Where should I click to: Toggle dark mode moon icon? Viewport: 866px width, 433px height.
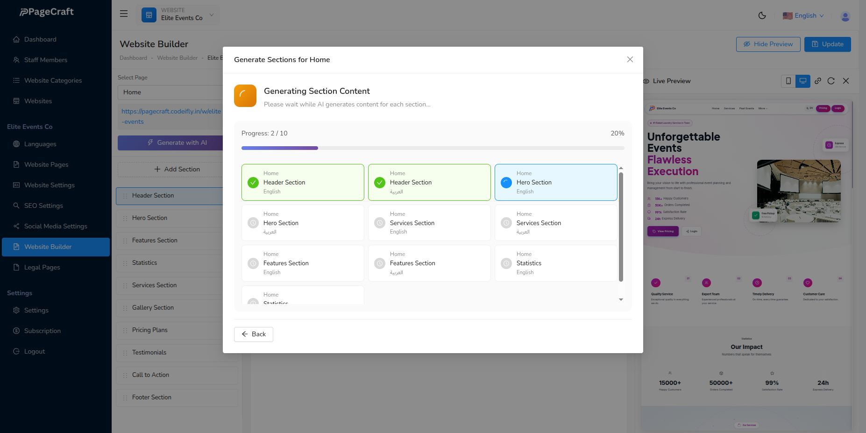pyautogui.click(x=762, y=15)
